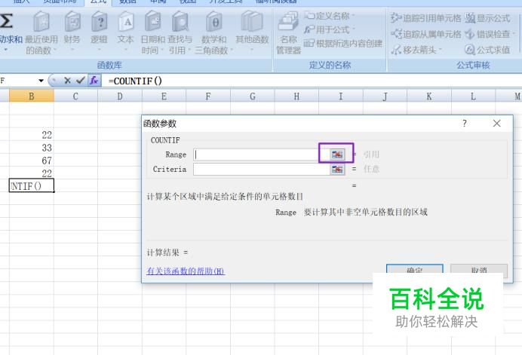Select column K header

click(x=429, y=96)
